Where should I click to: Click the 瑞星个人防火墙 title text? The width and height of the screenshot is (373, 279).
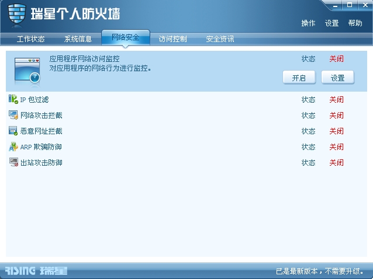tap(75, 13)
